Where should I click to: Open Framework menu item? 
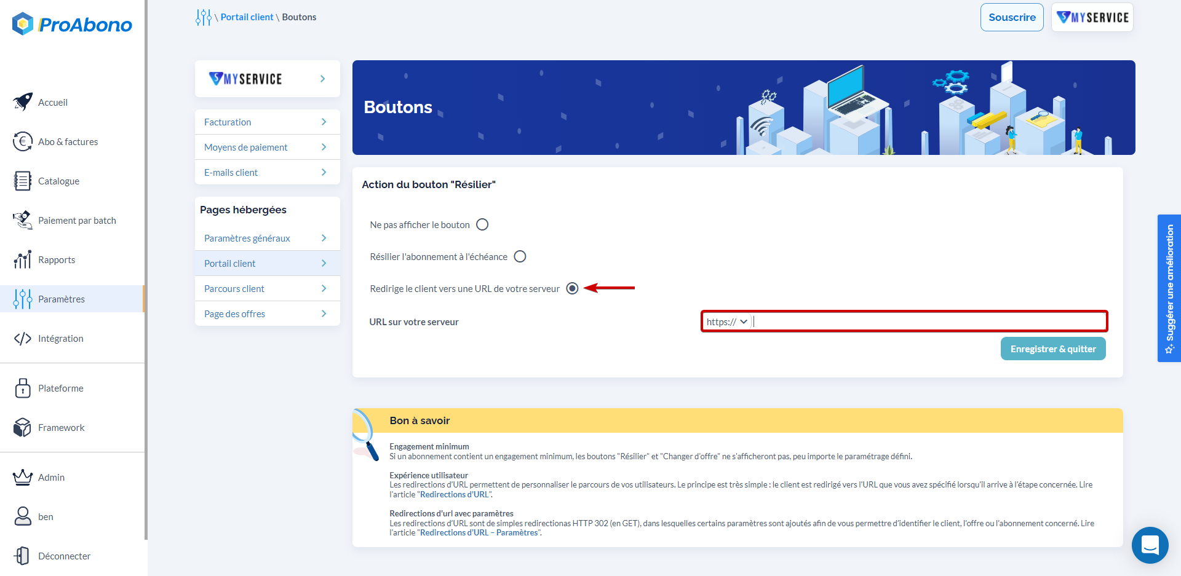click(x=61, y=427)
